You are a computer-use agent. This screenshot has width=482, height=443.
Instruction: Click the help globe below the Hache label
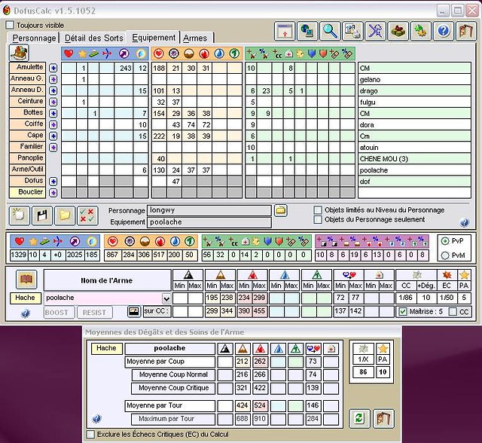point(26,313)
